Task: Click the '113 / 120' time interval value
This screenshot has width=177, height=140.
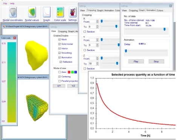Action: point(150,20)
